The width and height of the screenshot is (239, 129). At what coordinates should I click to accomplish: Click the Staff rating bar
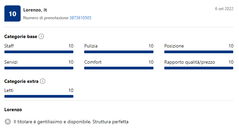[39, 52]
